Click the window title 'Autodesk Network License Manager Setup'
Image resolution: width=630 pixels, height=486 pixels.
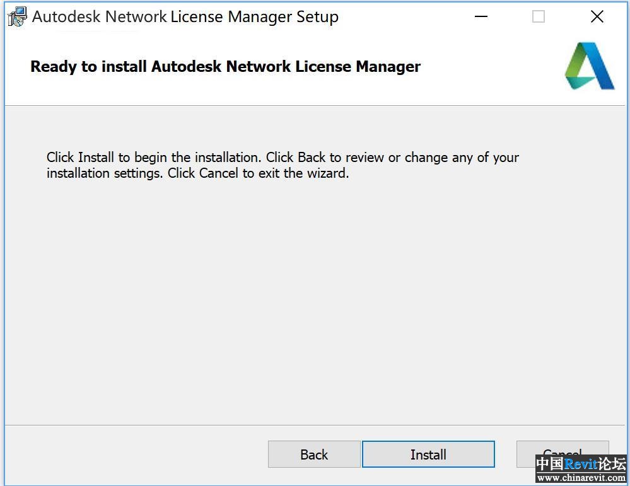tap(185, 17)
